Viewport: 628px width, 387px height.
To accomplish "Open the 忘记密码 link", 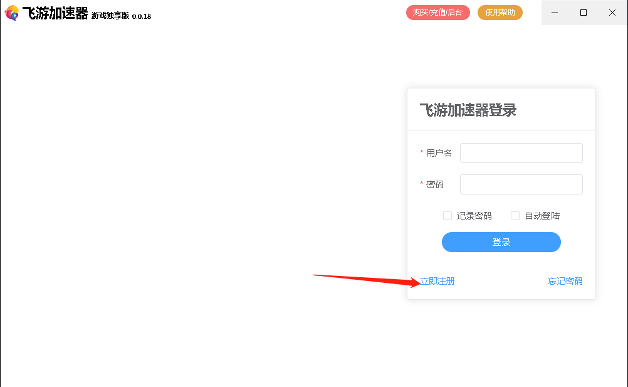I will coord(565,281).
